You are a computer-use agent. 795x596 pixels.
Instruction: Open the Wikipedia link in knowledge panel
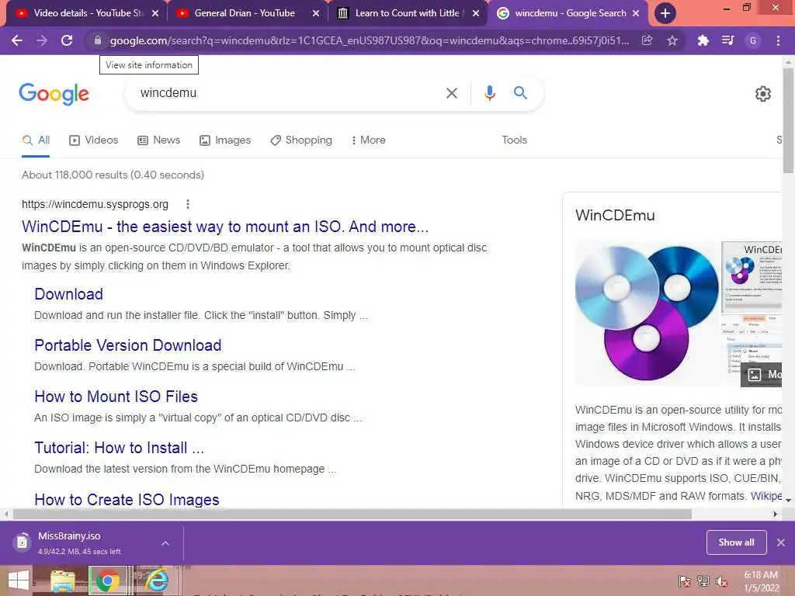click(766, 496)
